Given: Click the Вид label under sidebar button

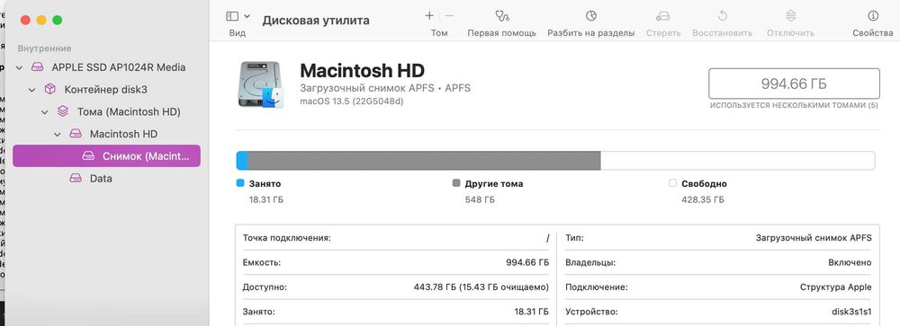Looking at the screenshot, I should pos(237,33).
